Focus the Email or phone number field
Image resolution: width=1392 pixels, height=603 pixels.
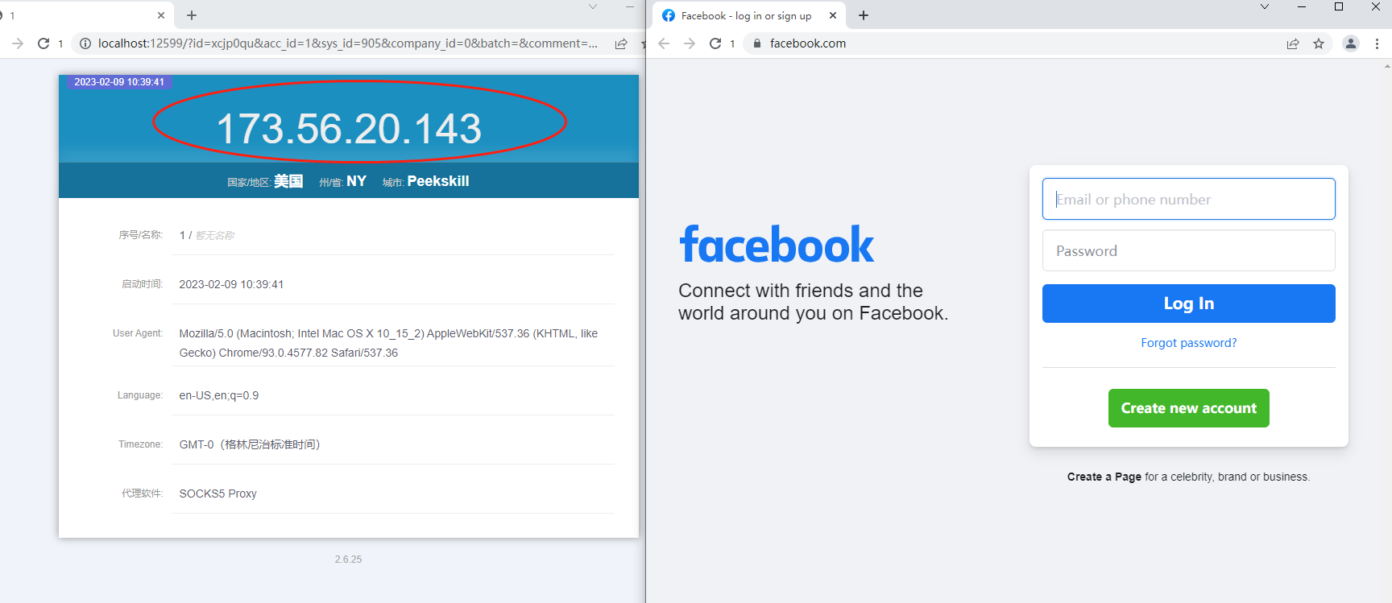[x=1189, y=199]
